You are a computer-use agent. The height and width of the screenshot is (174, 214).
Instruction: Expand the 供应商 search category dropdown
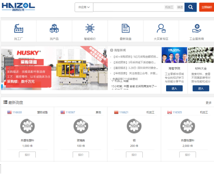point(84,7)
